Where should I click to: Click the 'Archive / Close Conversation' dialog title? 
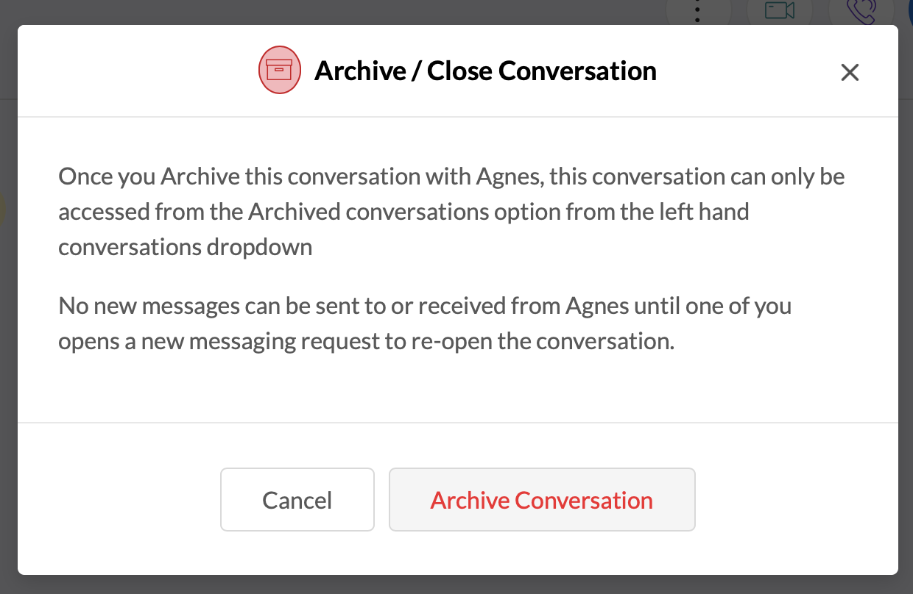[x=485, y=71]
